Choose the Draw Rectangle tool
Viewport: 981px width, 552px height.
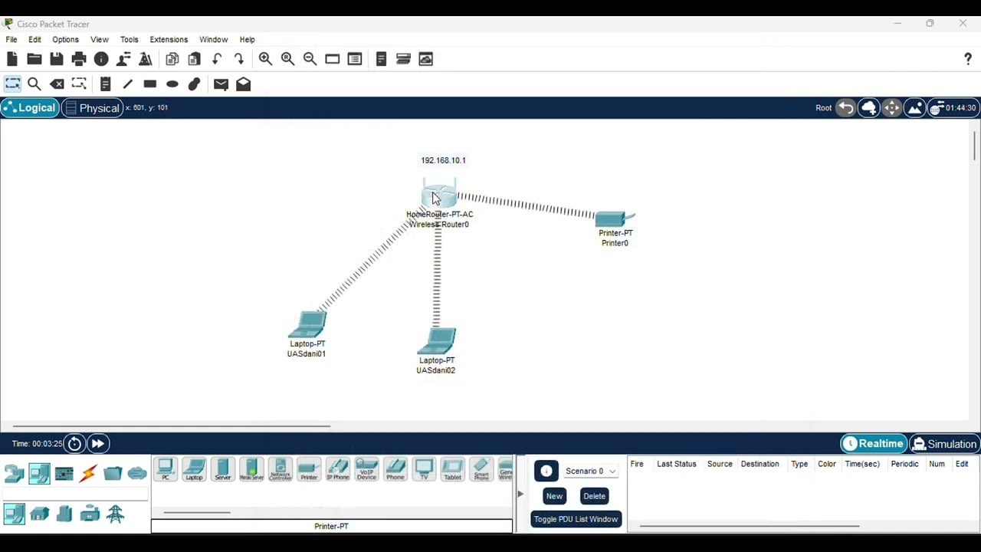pyautogui.click(x=149, y=84)
